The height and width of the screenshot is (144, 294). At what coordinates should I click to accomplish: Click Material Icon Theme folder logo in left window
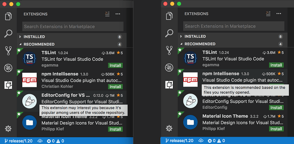(29, 123)
